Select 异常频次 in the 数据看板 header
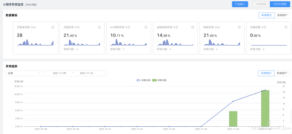This screenshot has width=292, height=134. click(x=266, y=15)
